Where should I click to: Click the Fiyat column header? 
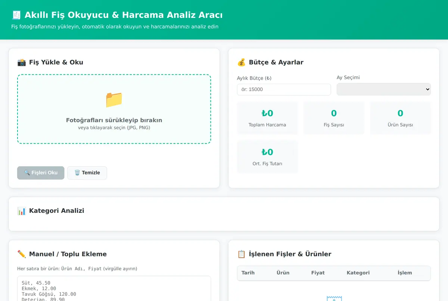tap(318, 273)
